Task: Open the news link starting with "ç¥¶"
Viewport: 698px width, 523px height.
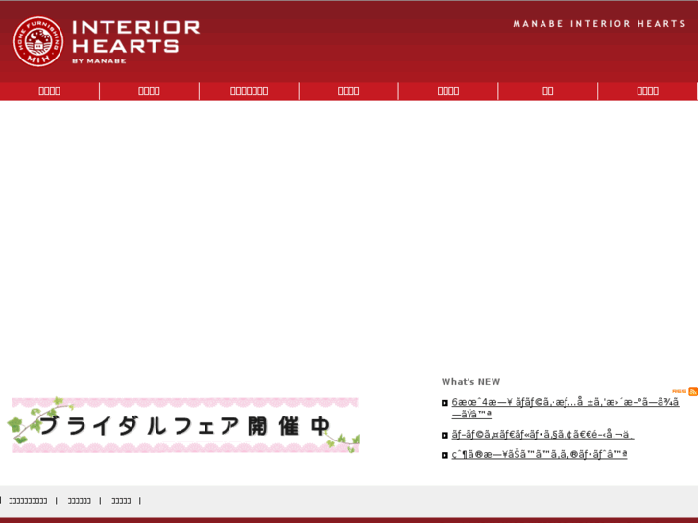Action: click(x=539, y=454)
